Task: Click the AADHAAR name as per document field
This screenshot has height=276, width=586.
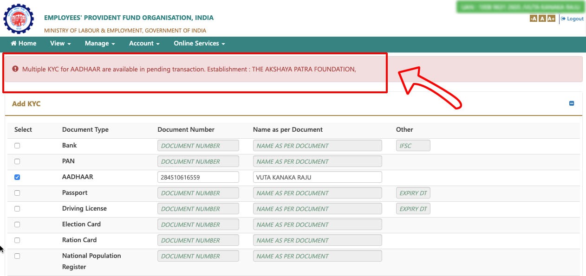Action: tap(318, 177)
